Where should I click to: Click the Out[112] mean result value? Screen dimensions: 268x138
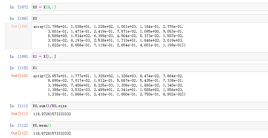(52, 134)
